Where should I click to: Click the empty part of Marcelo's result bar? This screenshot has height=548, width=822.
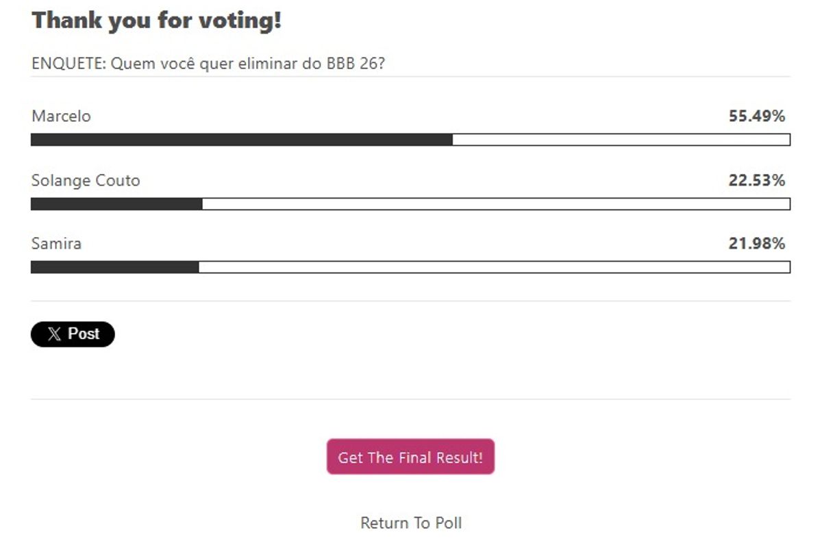pos(621,140)
